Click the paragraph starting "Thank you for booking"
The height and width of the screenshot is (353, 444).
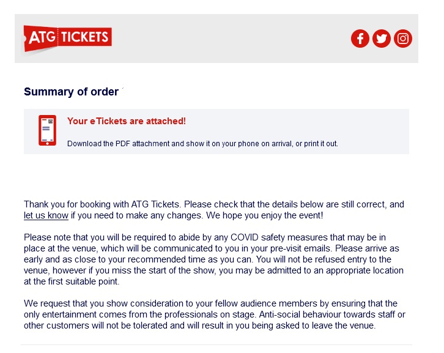214,205
